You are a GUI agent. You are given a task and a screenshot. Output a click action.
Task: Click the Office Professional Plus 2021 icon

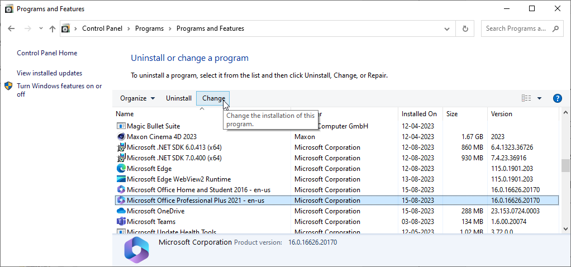tap(121, 201)
